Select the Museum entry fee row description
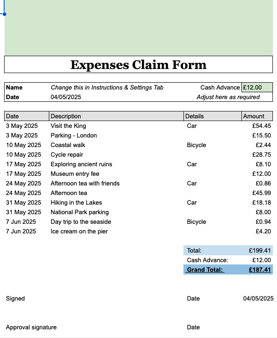The height and width of the screenshot is (338, 277). click(75, 174)
